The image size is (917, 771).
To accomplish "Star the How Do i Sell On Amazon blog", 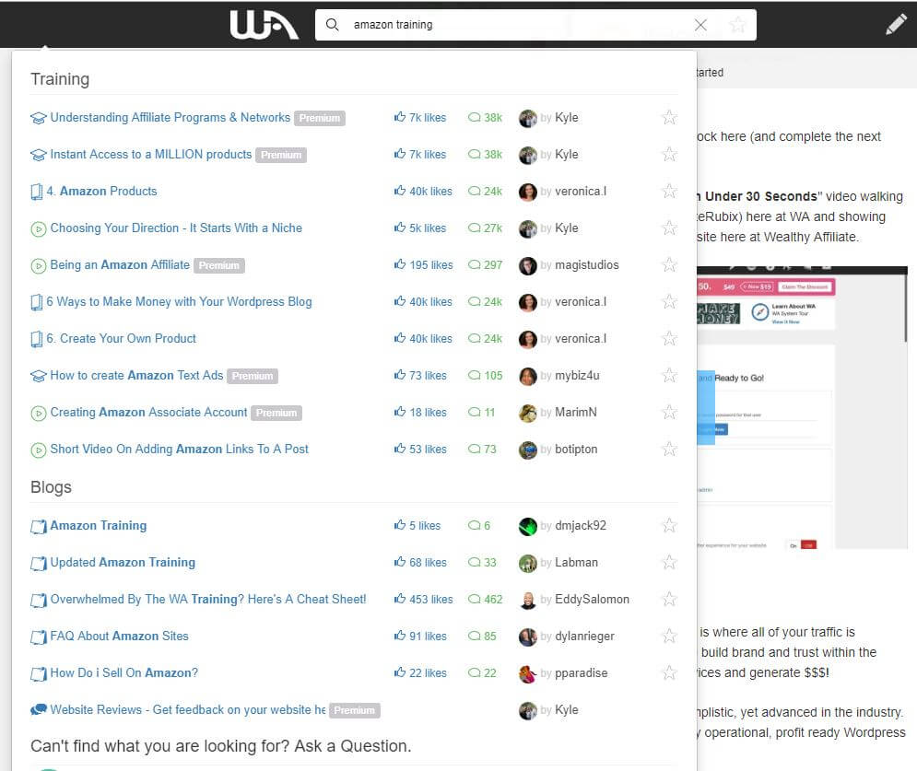I will click(x=669, y=672).
